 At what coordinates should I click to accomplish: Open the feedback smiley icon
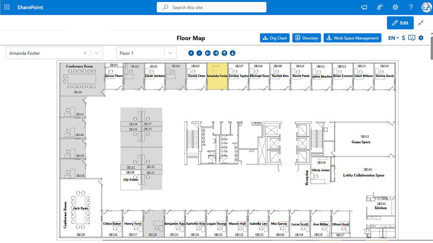coord(411,38)
